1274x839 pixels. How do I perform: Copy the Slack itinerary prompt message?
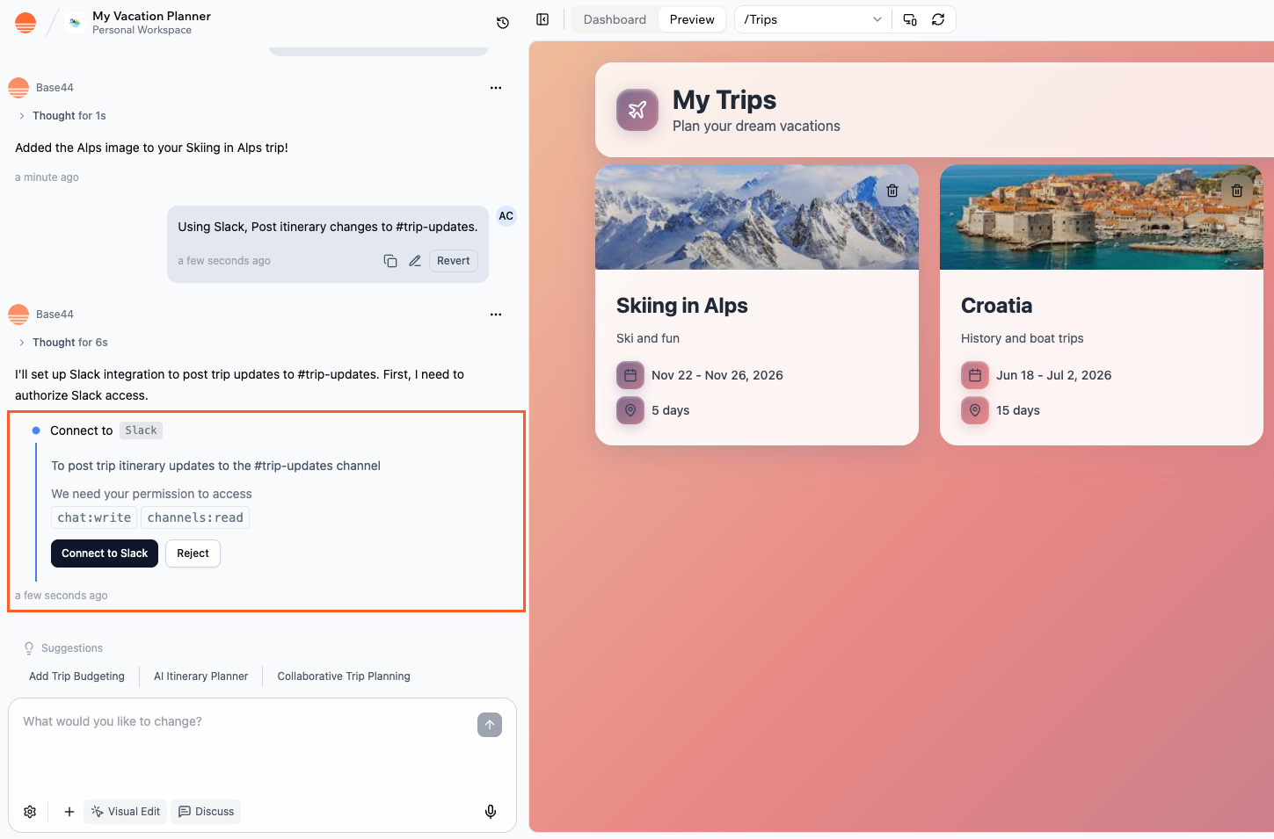[390, 260]
